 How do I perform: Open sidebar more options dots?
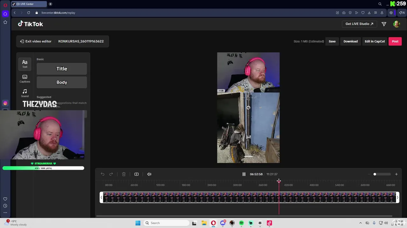click(5, 212)
